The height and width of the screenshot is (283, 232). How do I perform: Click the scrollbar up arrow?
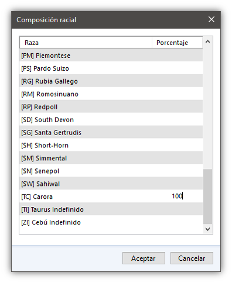[x=207, y=42]
